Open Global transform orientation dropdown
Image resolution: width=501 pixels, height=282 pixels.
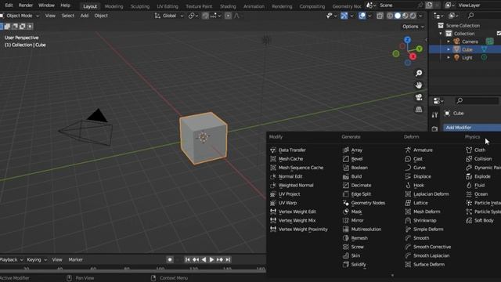[x=169, y=16]
